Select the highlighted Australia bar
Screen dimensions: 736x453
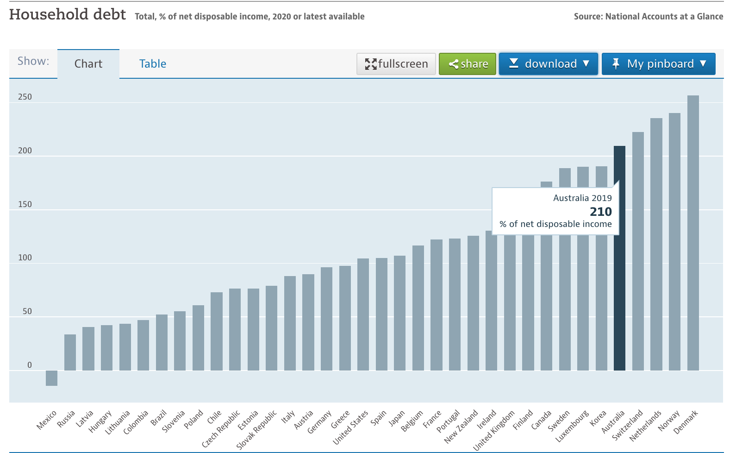tap(619, 278)
